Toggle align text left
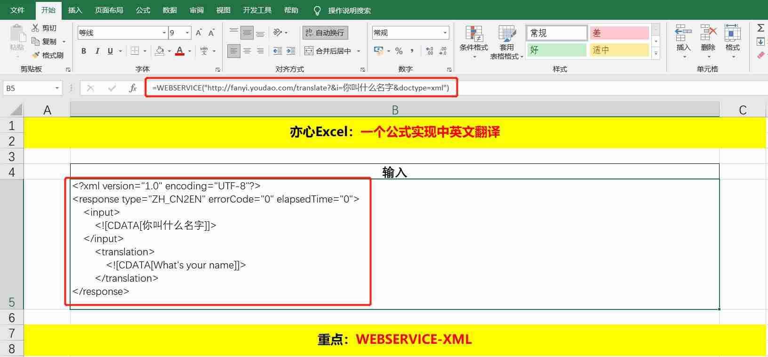 [x=234, y=51]
